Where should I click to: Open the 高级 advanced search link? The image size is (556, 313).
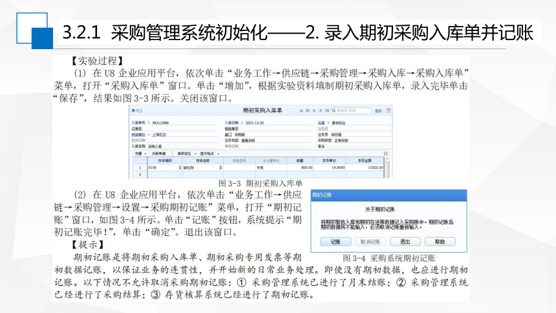click(x=378, y=111)
